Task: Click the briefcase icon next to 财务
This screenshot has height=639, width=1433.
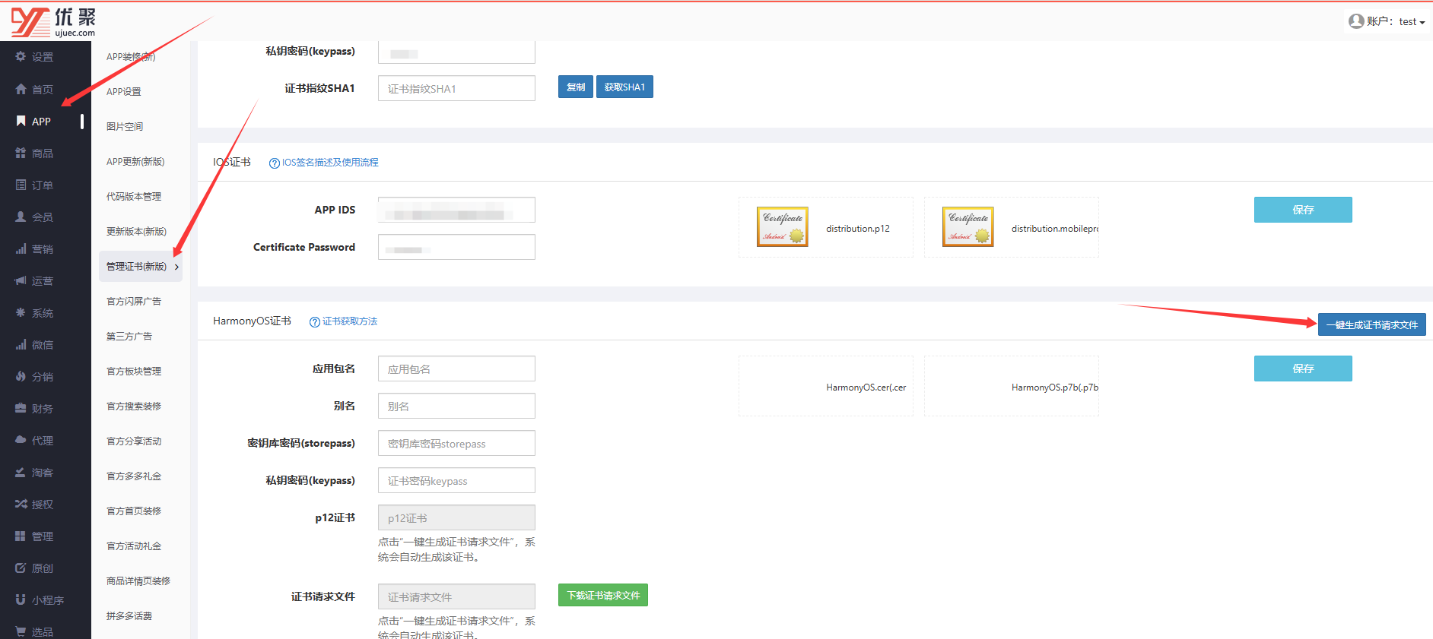Action: pyautogui.click(x=21, y=408)
